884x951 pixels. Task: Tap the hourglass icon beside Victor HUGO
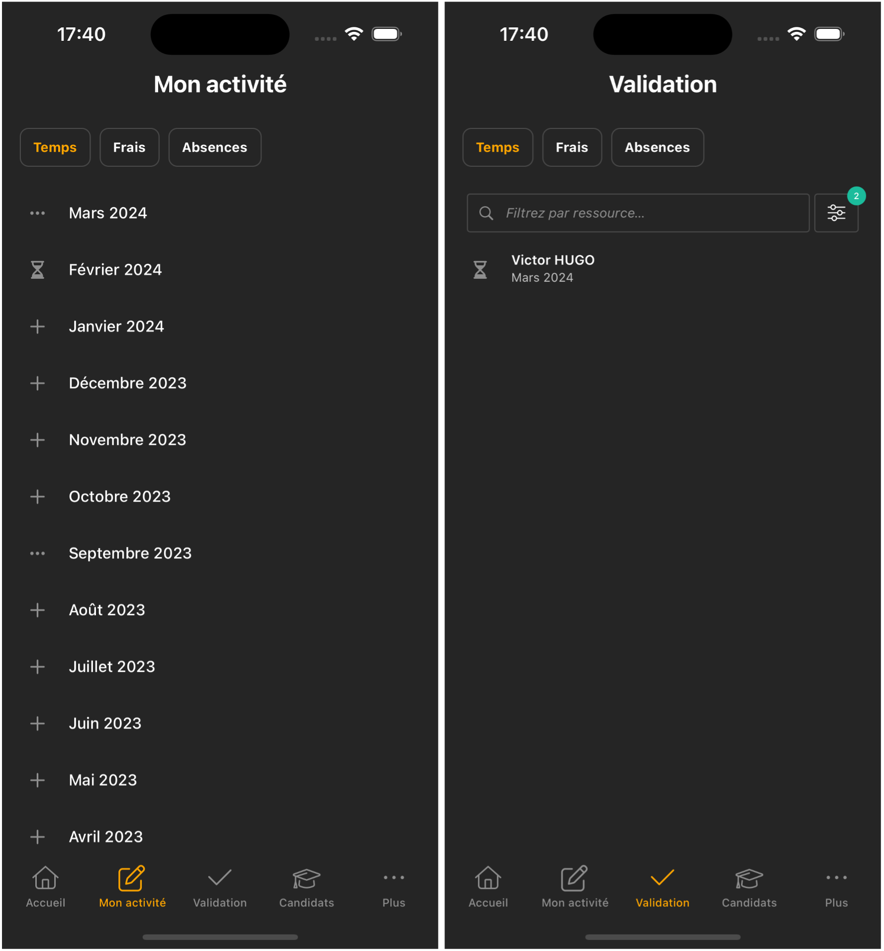[480, 270]
